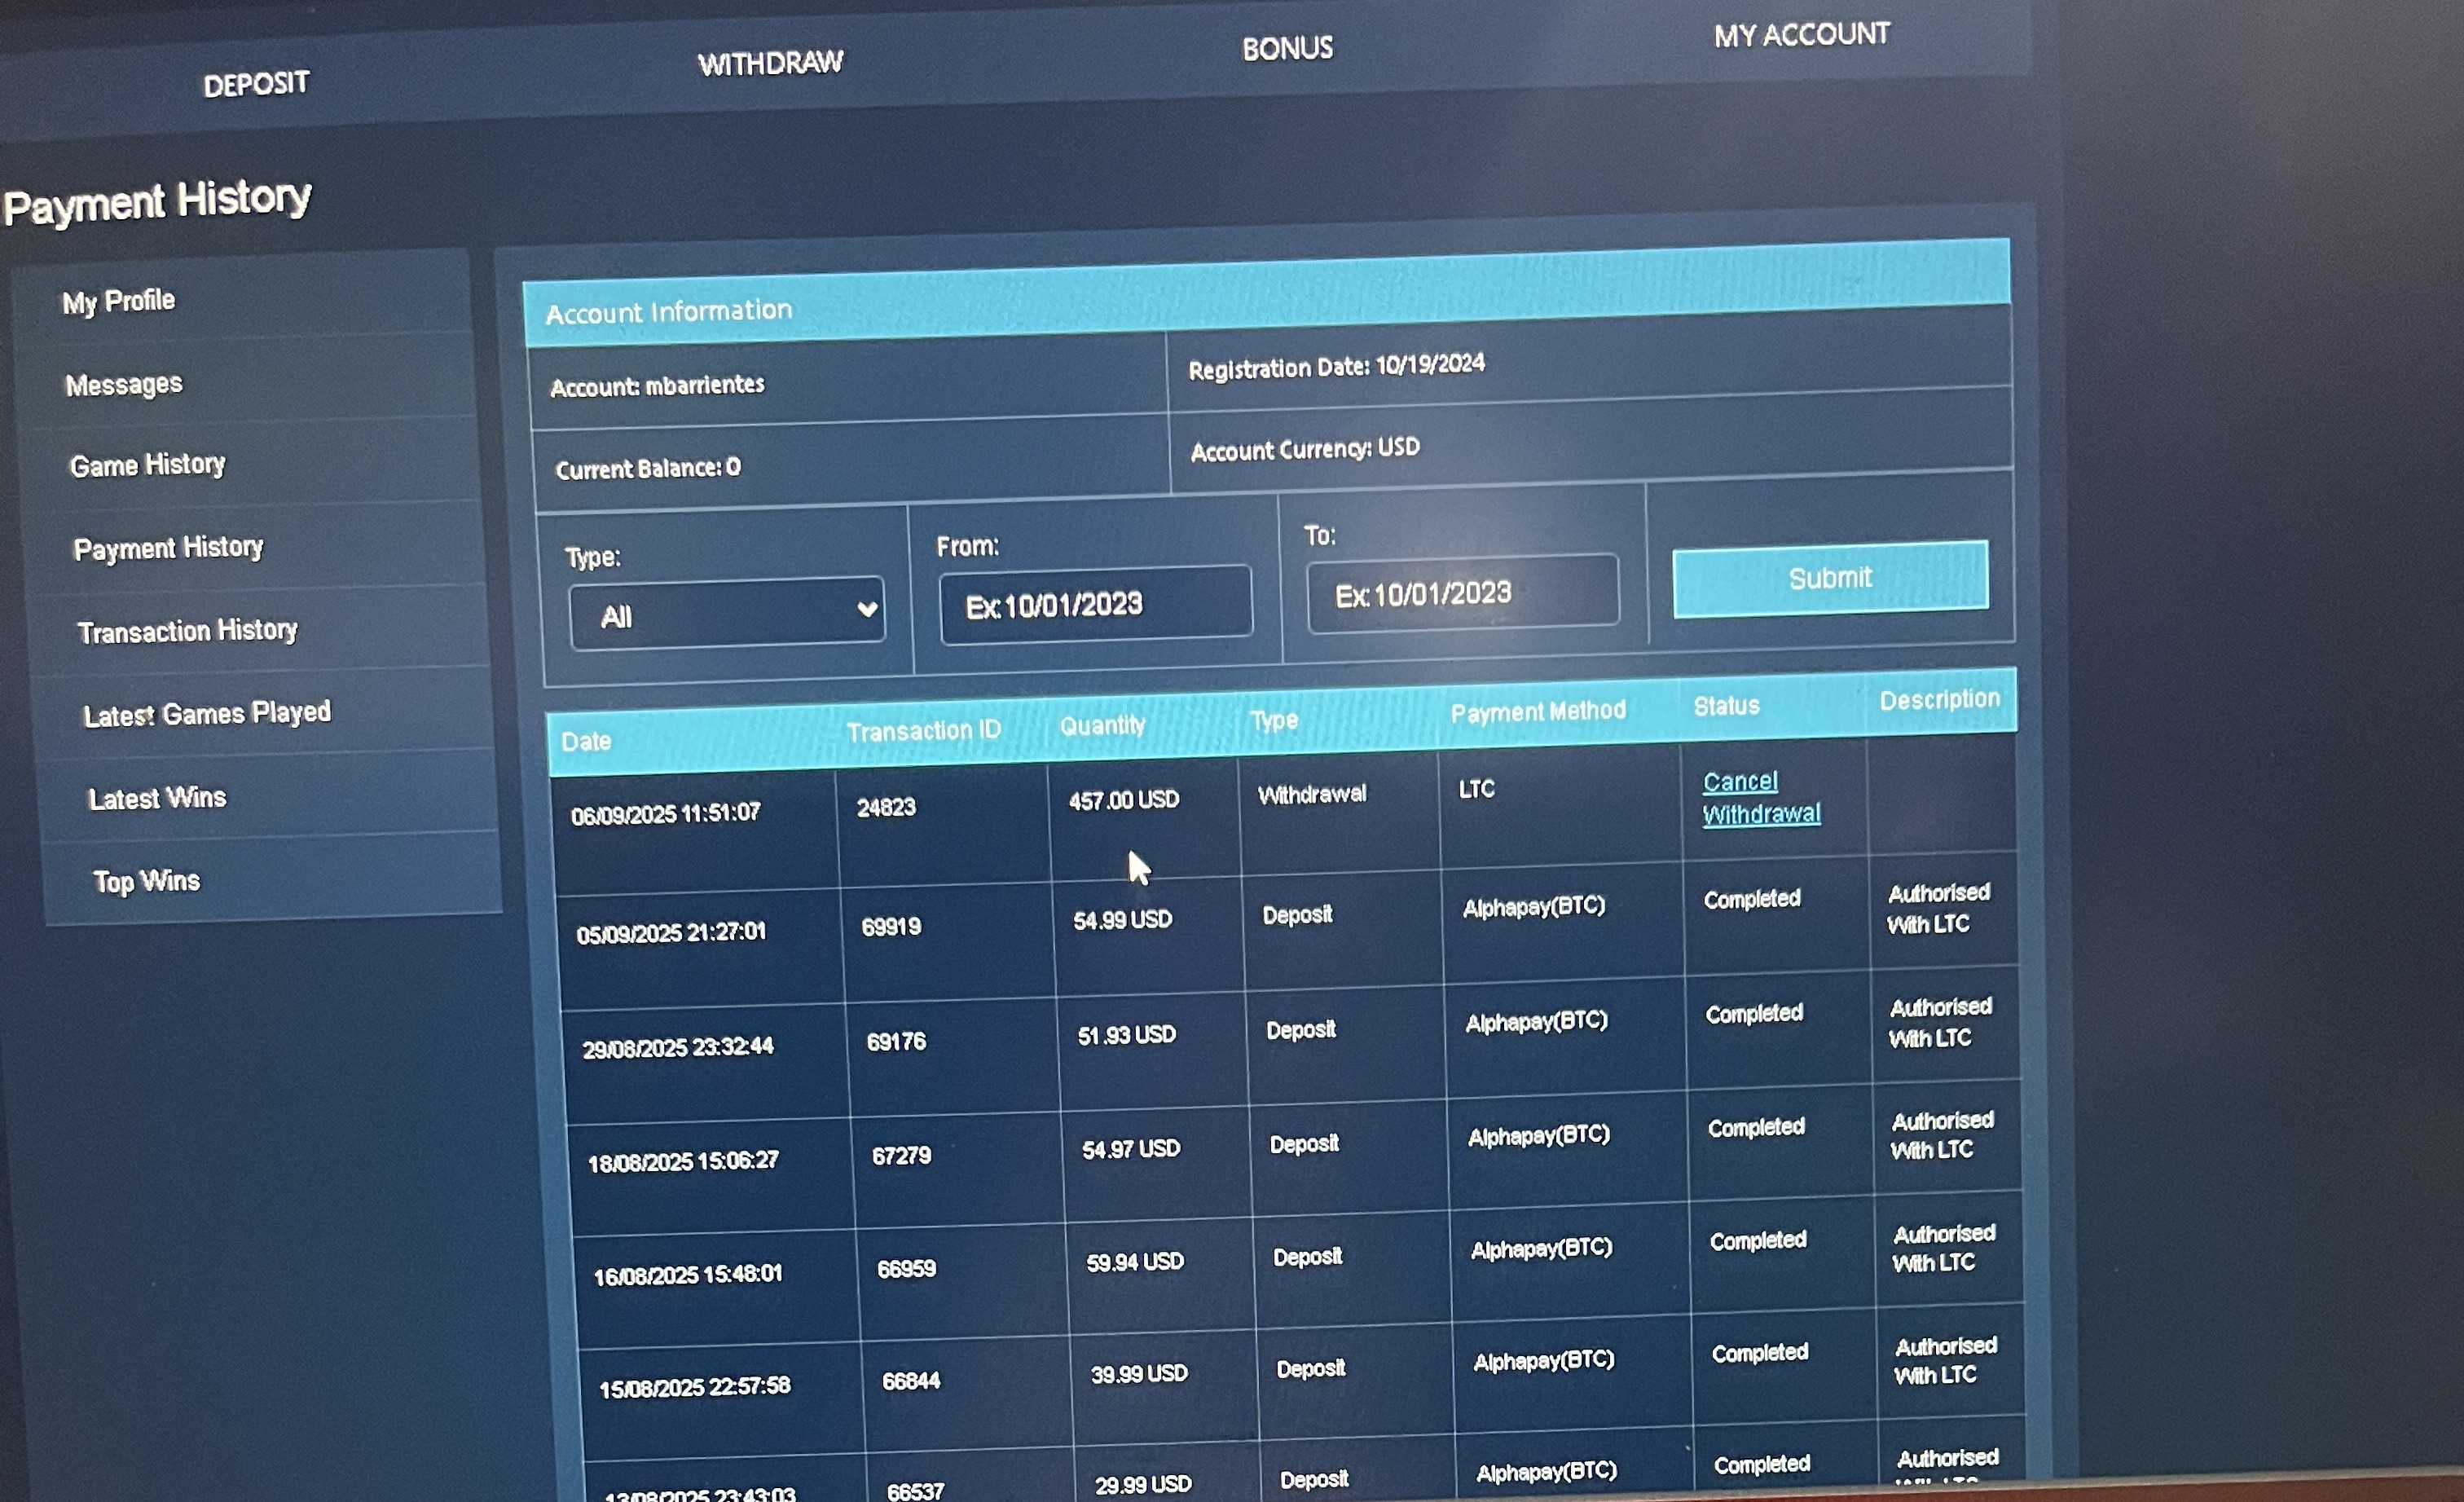Open Transaction History in sidebar

click(188, 631)
